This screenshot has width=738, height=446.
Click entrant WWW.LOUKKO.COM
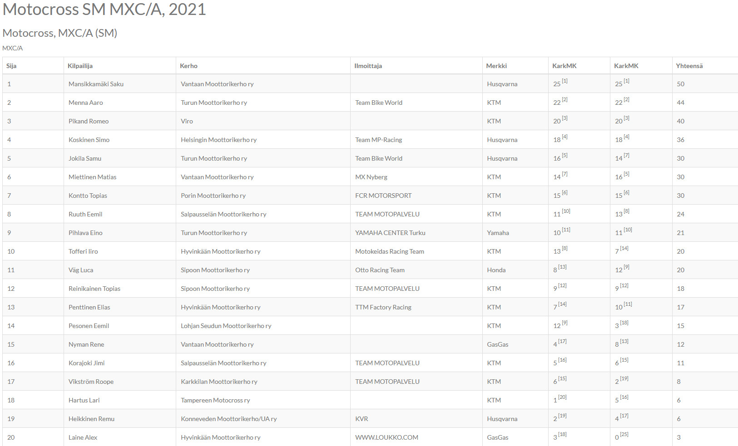(x=386, y=437)
